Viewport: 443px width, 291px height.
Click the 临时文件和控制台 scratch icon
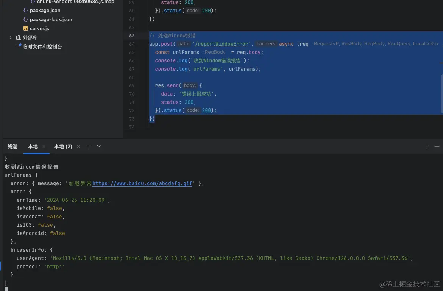[19, 46]
